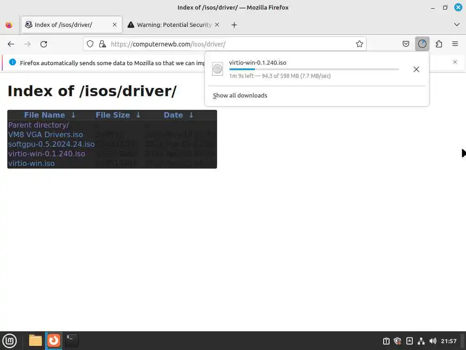Sort by File Name descending arrow
Screen dimensions: 466x350
click(x=73, y=115)
